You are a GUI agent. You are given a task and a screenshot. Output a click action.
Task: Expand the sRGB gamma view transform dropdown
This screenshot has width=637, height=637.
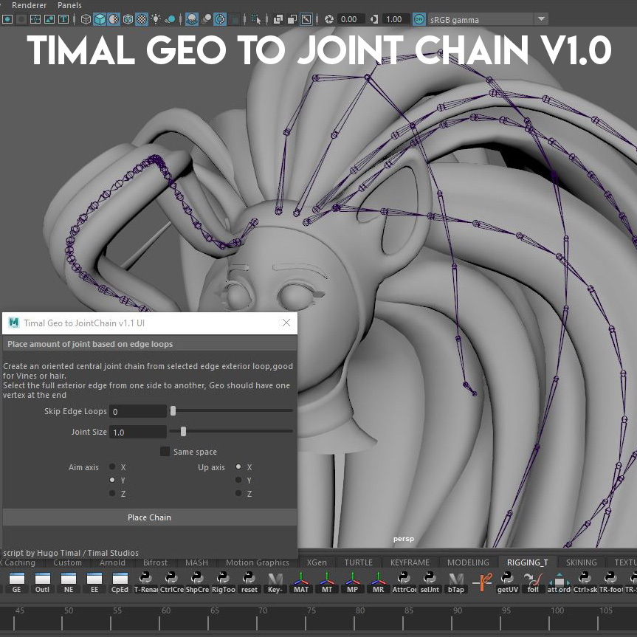point(541,19)
